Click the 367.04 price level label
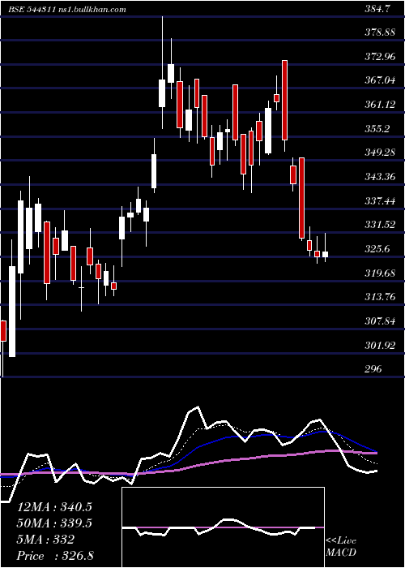 (x=380, y=80)
